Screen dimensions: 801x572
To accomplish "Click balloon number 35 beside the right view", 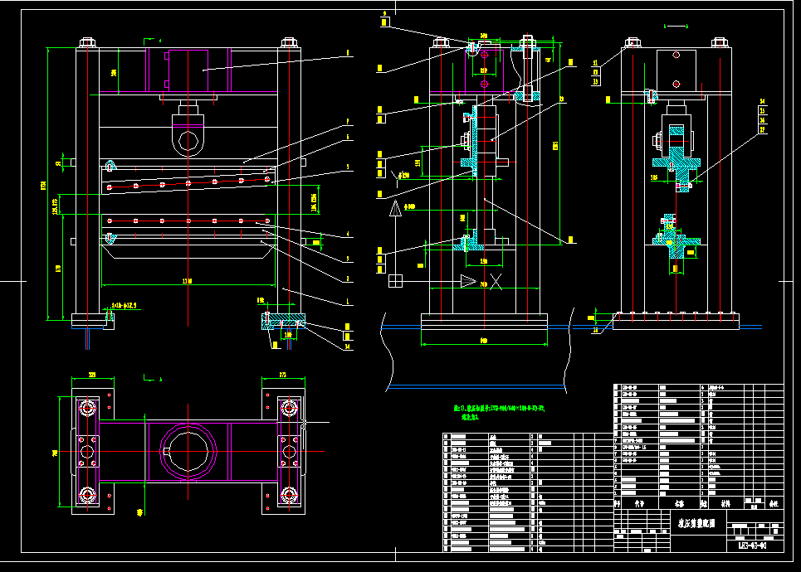I will coord(763,111).
